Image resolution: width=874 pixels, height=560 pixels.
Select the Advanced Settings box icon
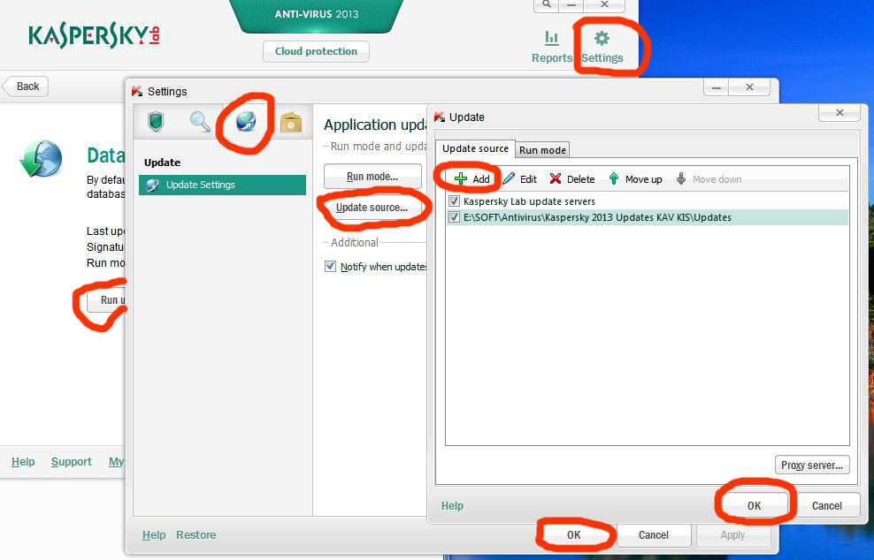[x=290, y=121]
